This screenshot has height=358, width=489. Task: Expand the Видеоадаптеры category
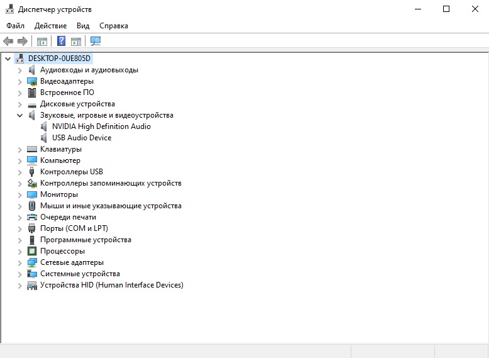[20, 82]
